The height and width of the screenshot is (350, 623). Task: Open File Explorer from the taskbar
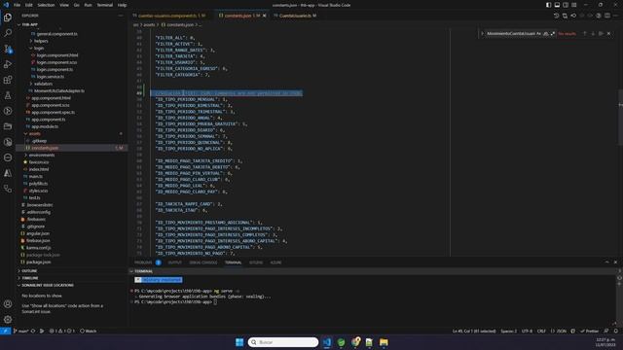(x=384, y=342)
